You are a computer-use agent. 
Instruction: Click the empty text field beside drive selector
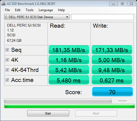pos(102,17)
